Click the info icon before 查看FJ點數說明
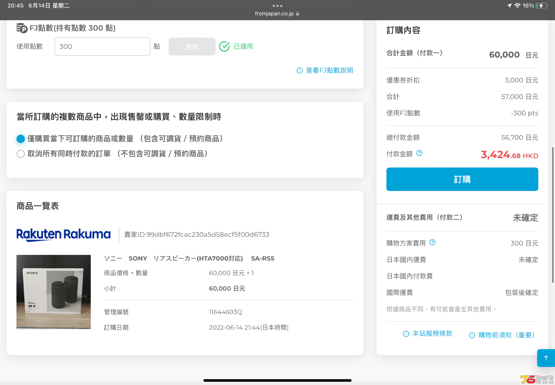 point(299,71)
